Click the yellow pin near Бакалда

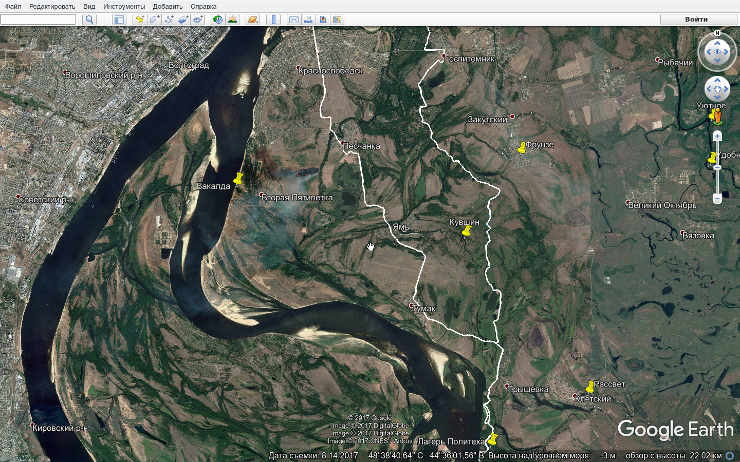(x=238, y=179)
